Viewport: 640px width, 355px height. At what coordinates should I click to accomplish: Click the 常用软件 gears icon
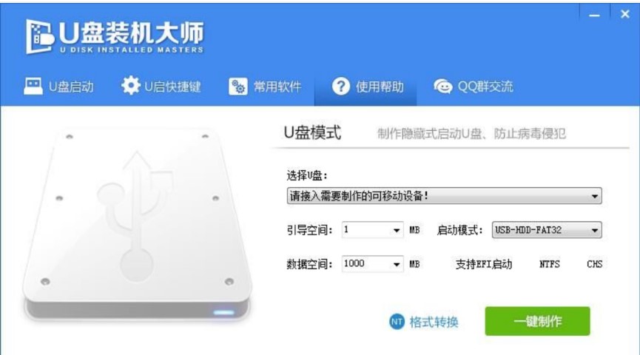[x=238, y=87]
